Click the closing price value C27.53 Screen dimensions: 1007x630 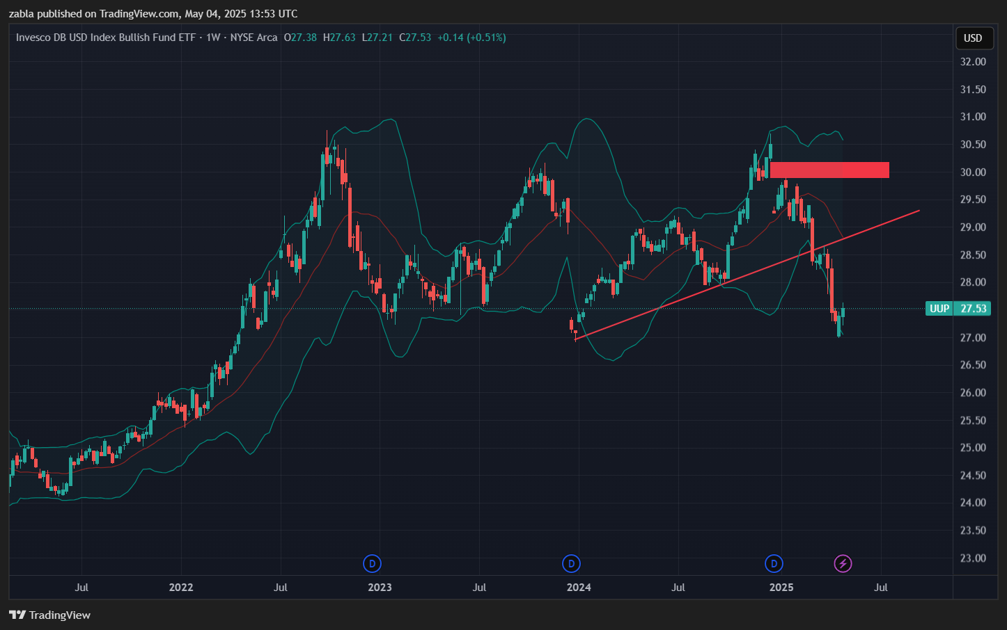[415, 38]
